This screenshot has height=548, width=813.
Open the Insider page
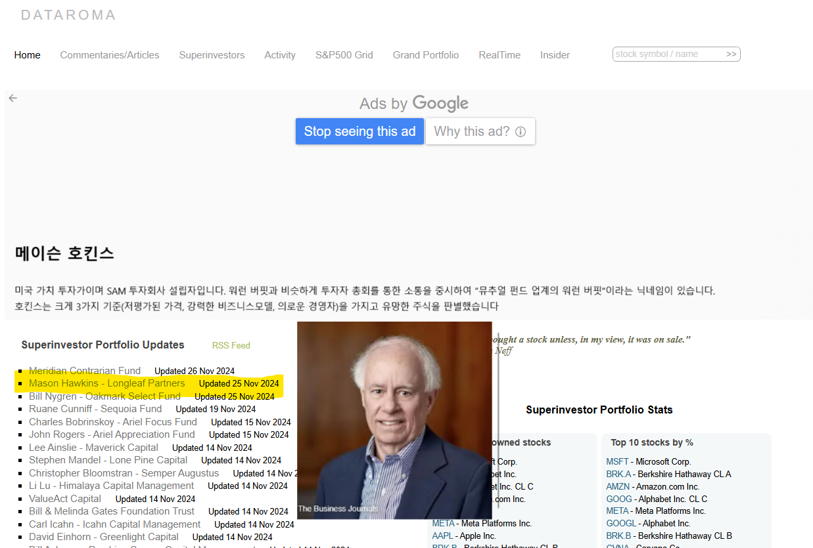(555, 55)
